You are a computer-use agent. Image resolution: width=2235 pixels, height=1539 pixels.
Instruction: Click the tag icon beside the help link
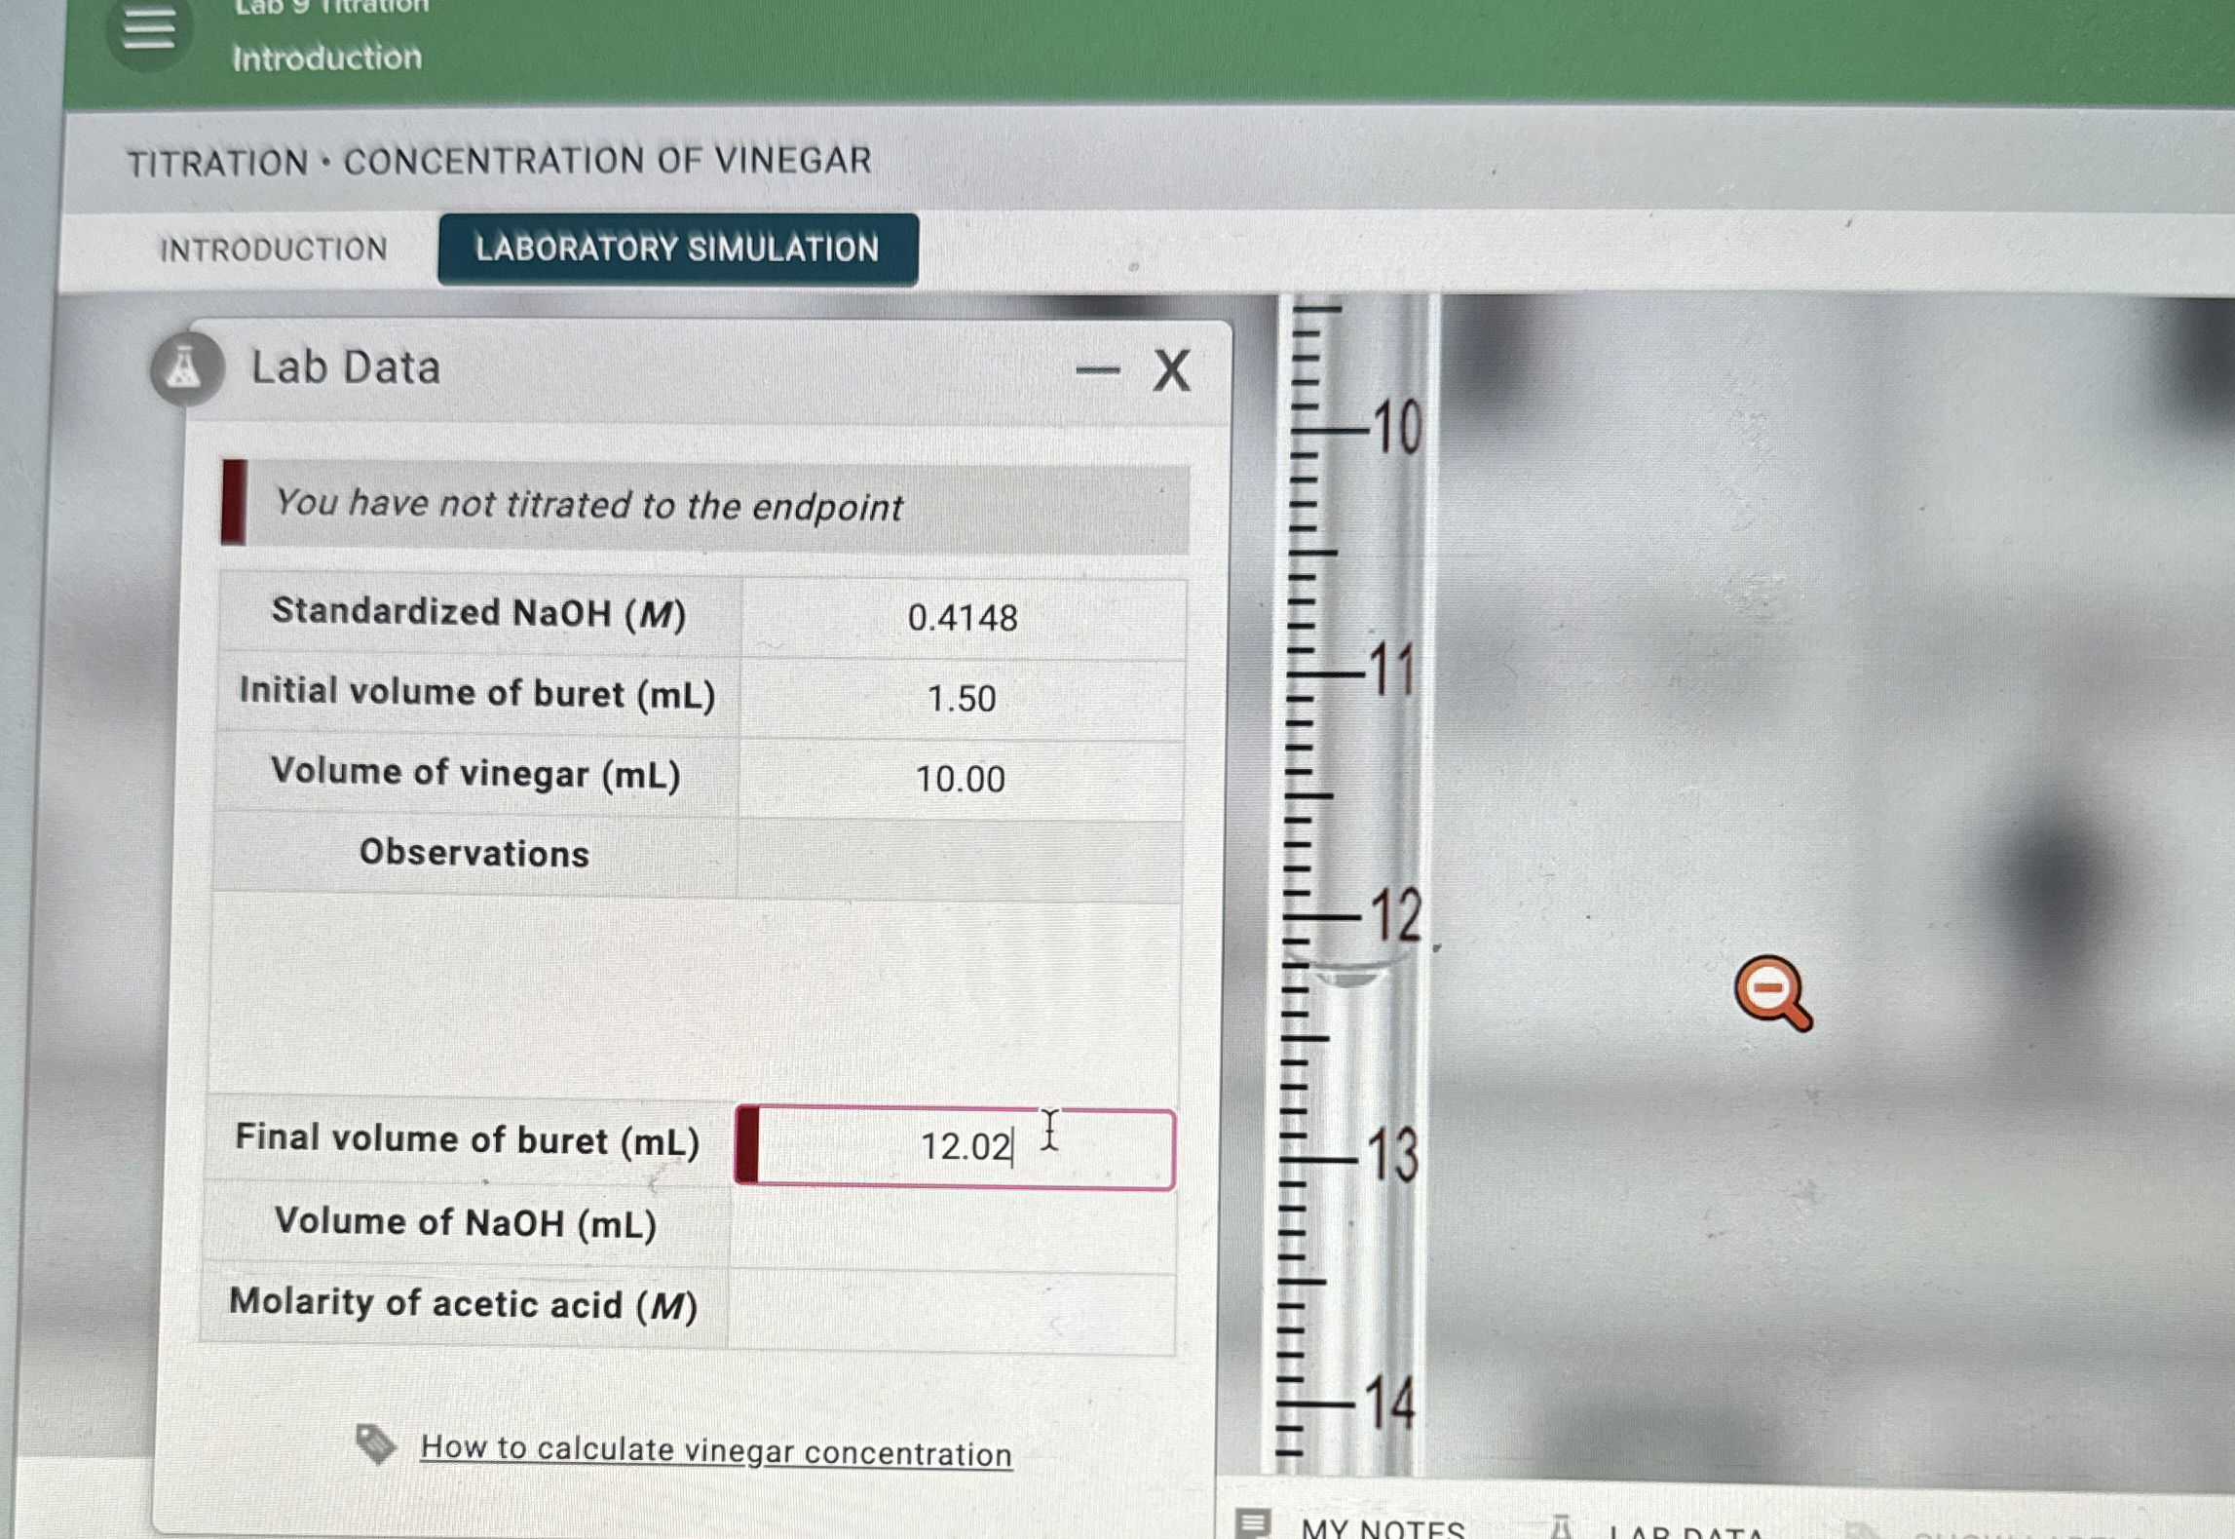coord(374,1443)
